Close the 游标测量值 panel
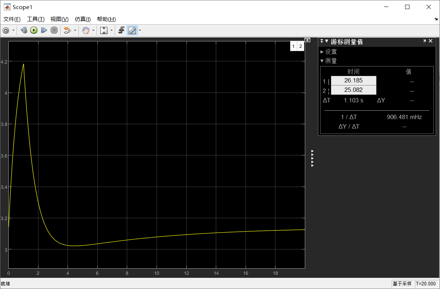Screen dimensions: 440x289 431,41
